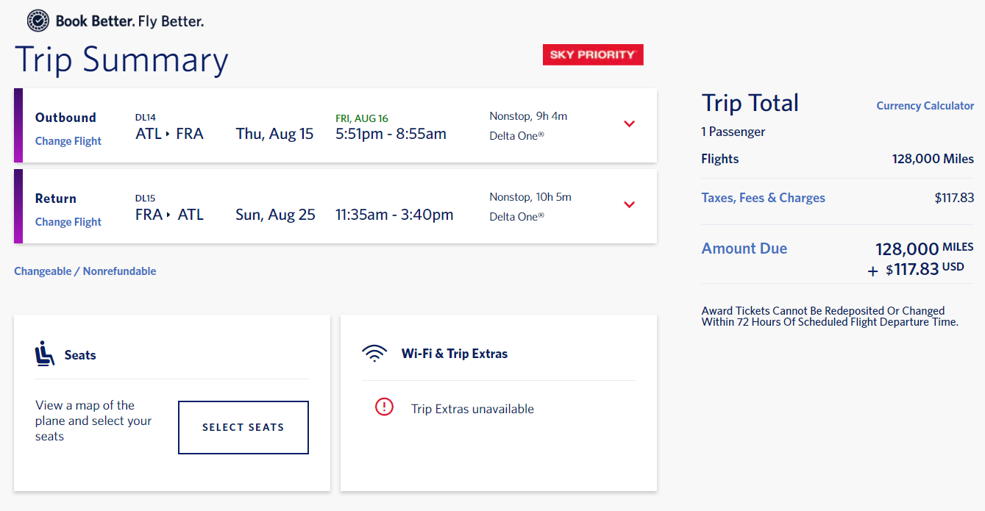Click the arrow between FRA and ATL return
The height and width of the screenshot is (511, 985).
coord(169,215)
